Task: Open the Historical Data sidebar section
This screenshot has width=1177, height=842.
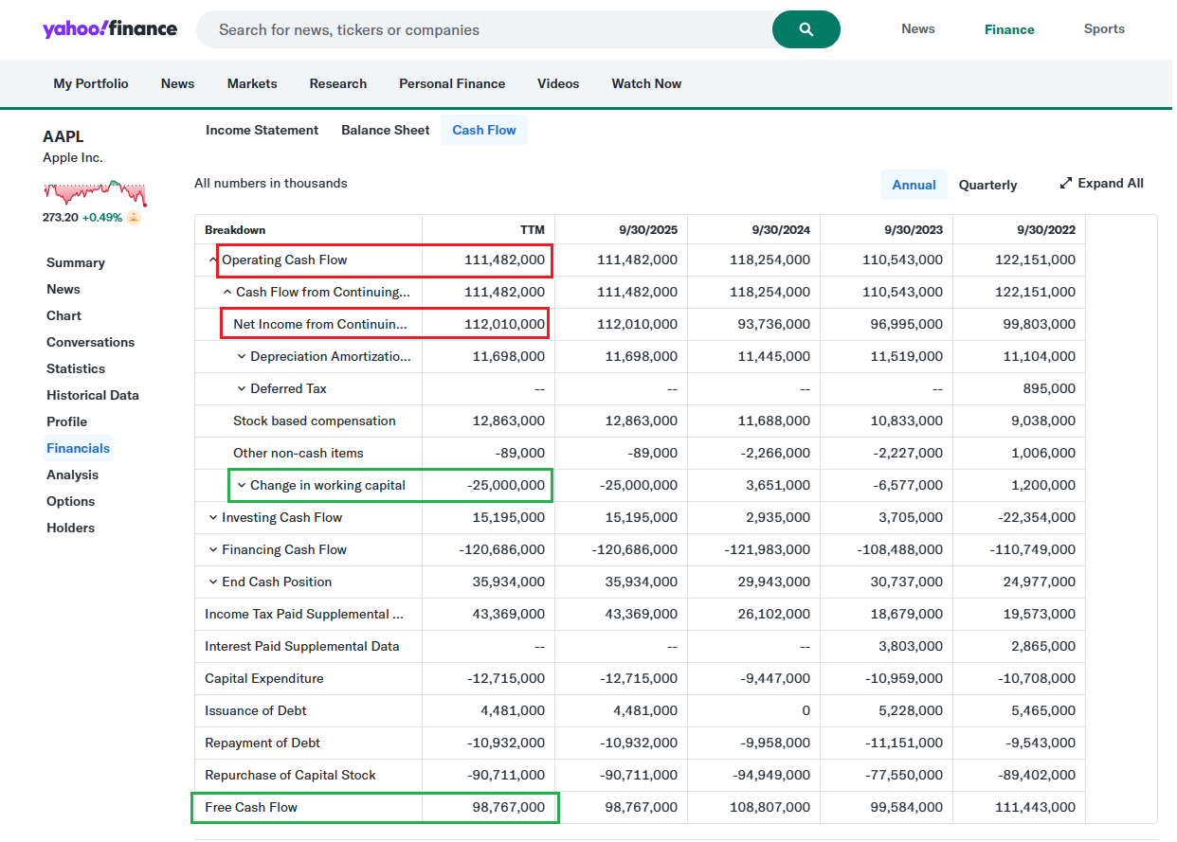Action: tap(93, 395)
